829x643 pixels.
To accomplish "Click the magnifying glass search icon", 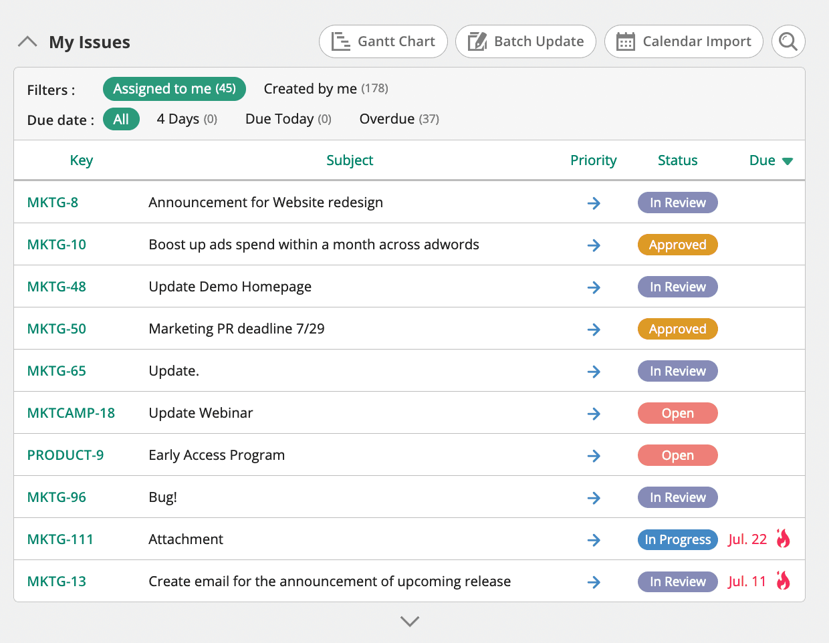I will pyautogui.click(x=788, y=41).
